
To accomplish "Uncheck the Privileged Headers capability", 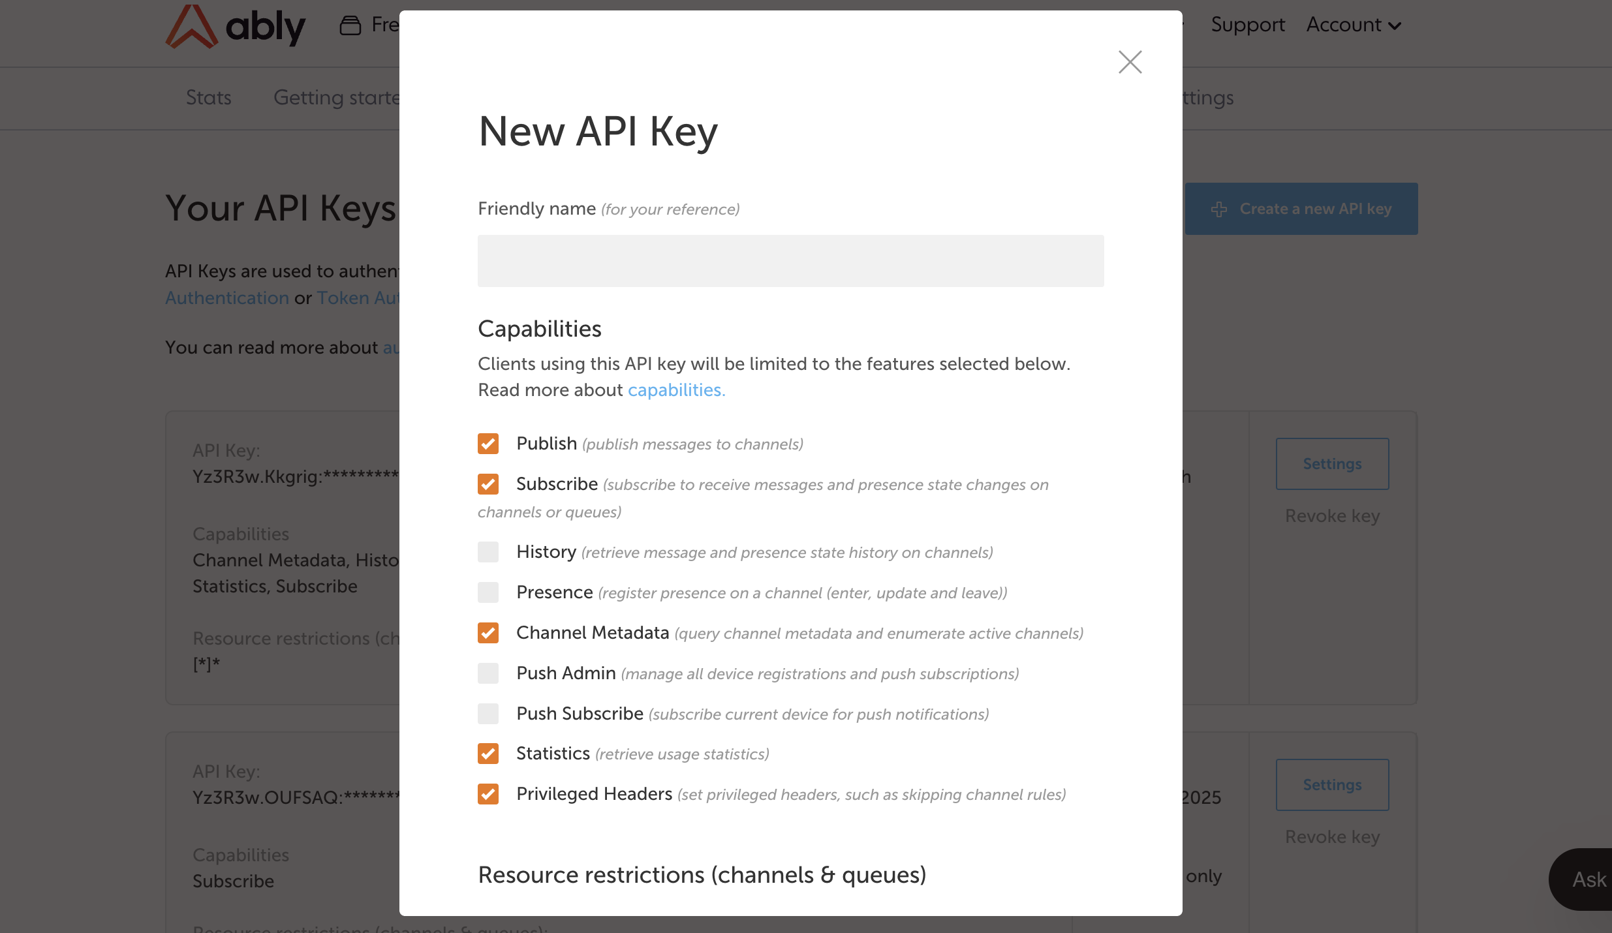I will (488, 794).
